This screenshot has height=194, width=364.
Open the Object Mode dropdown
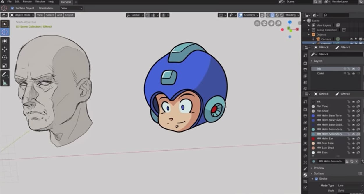tap(22, 15)
